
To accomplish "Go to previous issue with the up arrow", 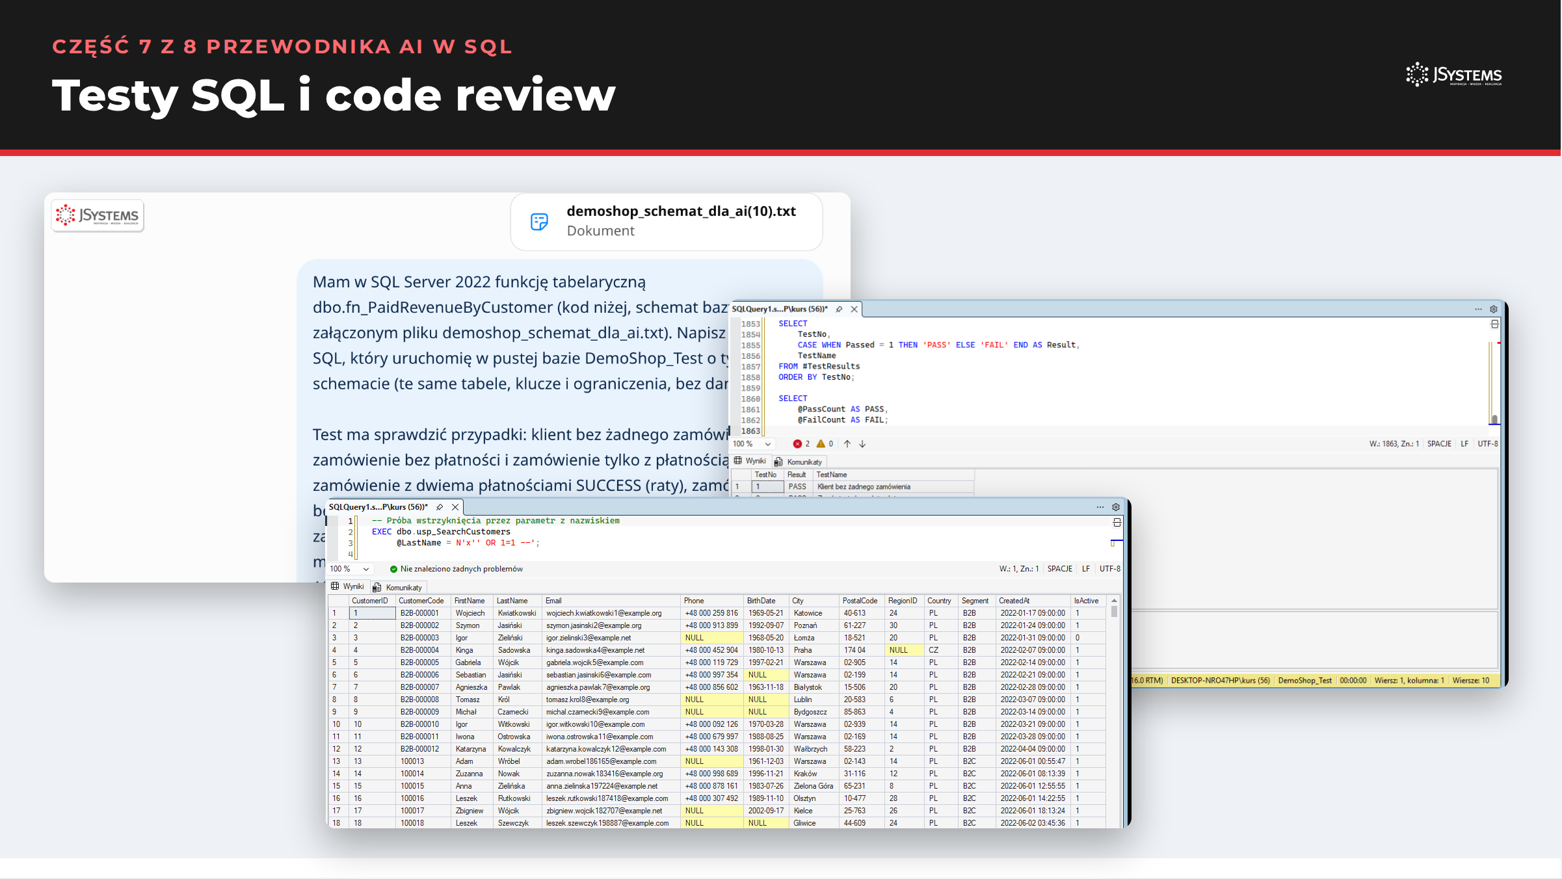I will [x=847, y=443].
